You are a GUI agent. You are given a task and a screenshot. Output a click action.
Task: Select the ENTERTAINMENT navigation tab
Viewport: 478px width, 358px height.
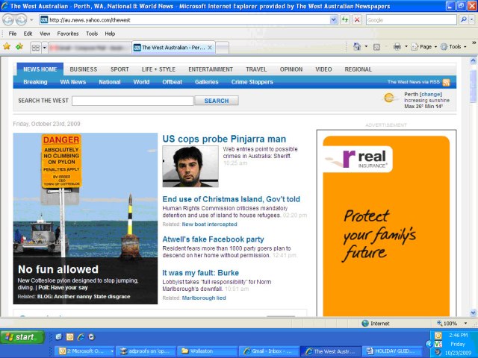point(210,69)
